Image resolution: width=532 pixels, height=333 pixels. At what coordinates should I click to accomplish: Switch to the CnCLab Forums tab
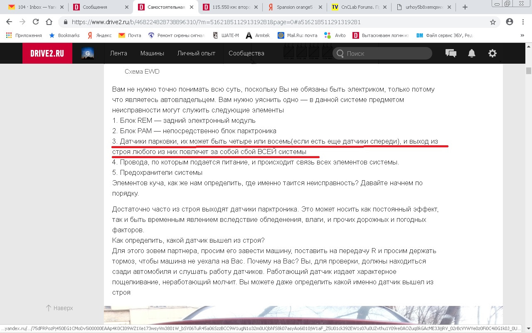point(357,7)
